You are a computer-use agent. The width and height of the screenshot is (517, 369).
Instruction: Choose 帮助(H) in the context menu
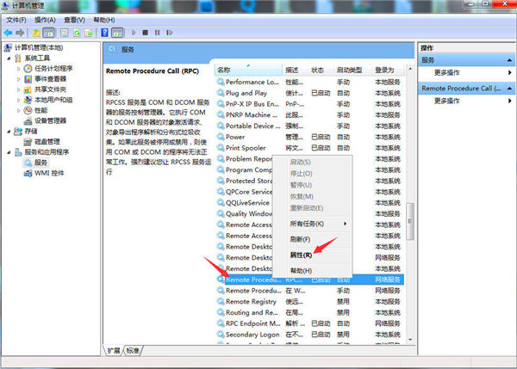point(301,271)
